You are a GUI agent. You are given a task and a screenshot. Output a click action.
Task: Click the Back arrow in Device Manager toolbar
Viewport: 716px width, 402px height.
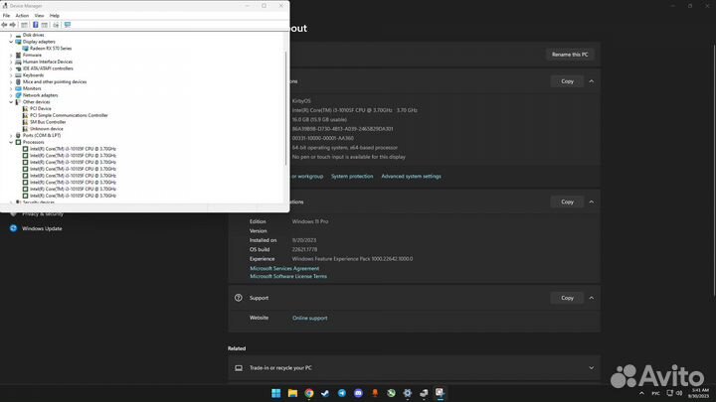[4, 25]
